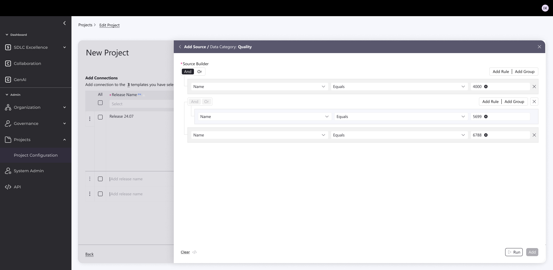
Task: Clear the 5699 value tag
Action: [x=486, y=117]
